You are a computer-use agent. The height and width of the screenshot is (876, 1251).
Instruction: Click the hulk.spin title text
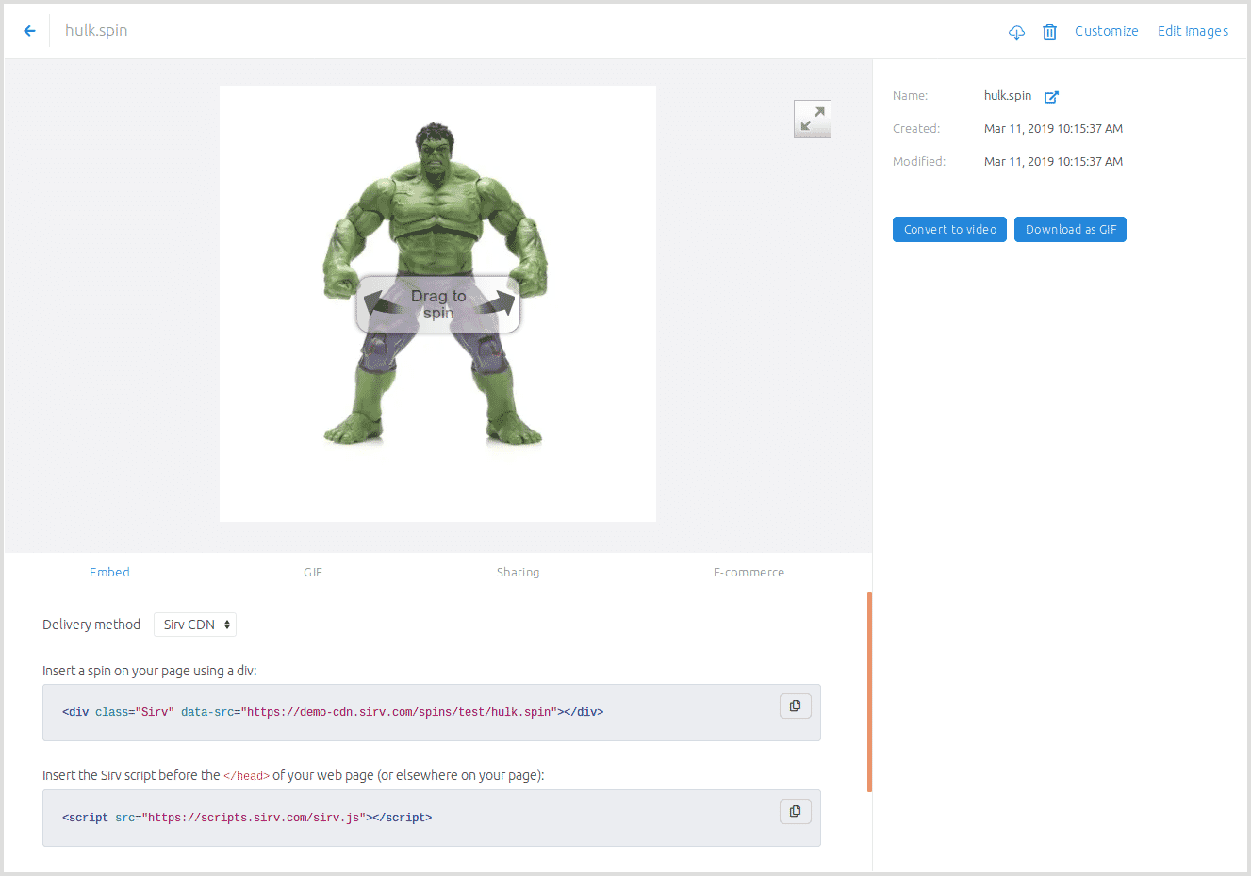point(96,30)
